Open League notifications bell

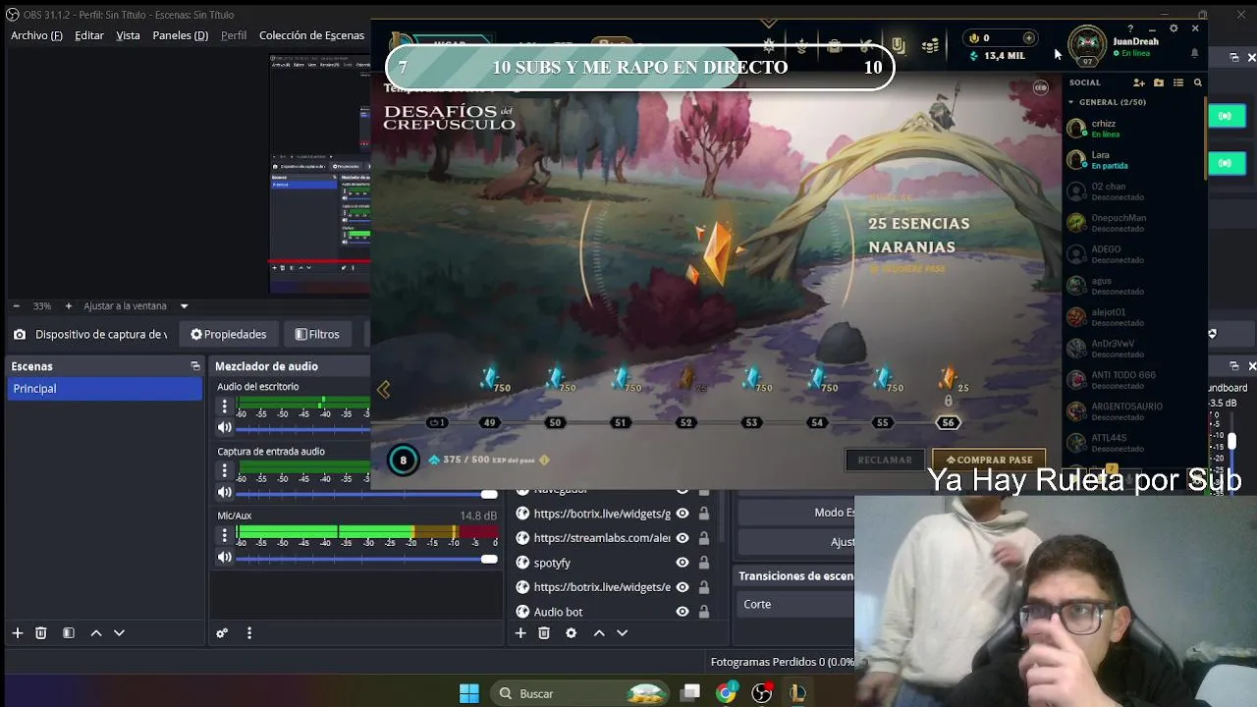pyautogui.click(x=1194, y=53)
